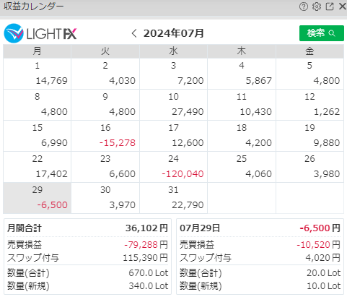Click the 月 weekday column header

[x=37, y=51]
